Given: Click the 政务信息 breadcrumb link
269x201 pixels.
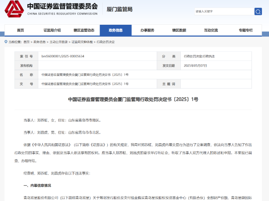Looking at the screenshot, I should click(x=39, y=42).
